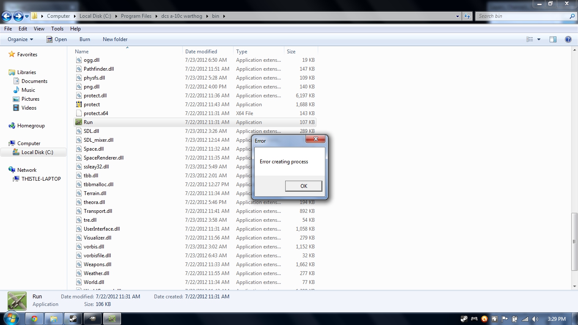
Task: Select the SDL.dll file icon
Action: click(x=79, y=131)
